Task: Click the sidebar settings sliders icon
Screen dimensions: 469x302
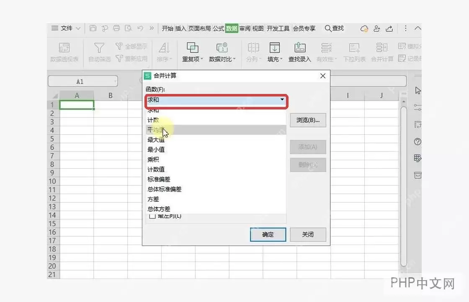Action: point(417,107)
